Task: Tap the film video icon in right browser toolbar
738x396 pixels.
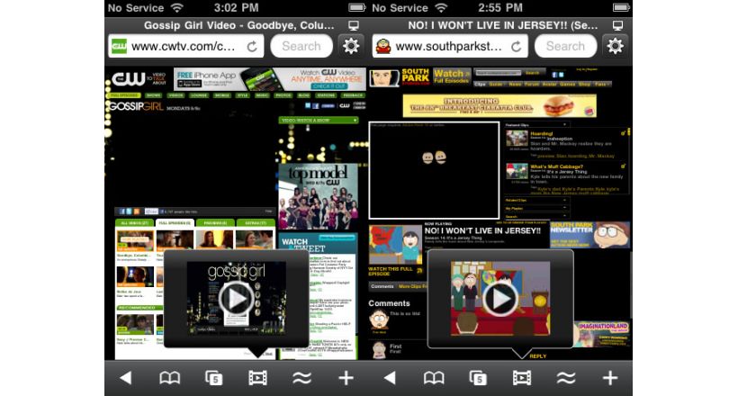Action: tap(521, 378)
